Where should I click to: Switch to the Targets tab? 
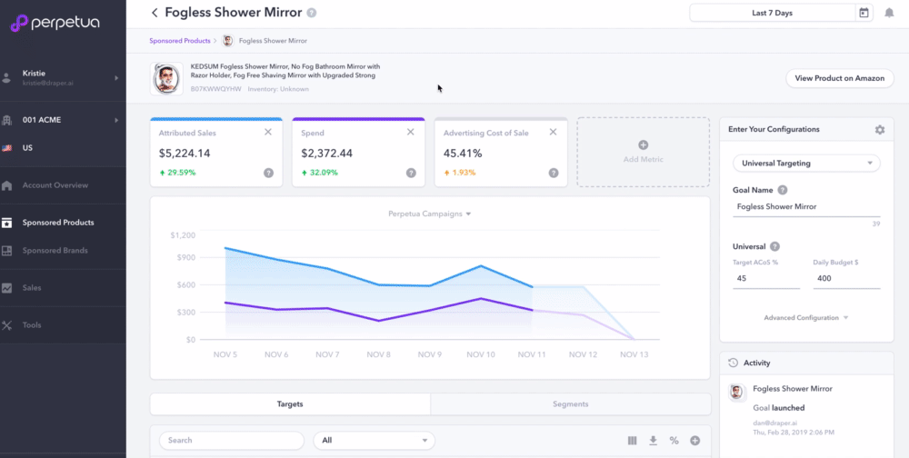pos(290,404)
